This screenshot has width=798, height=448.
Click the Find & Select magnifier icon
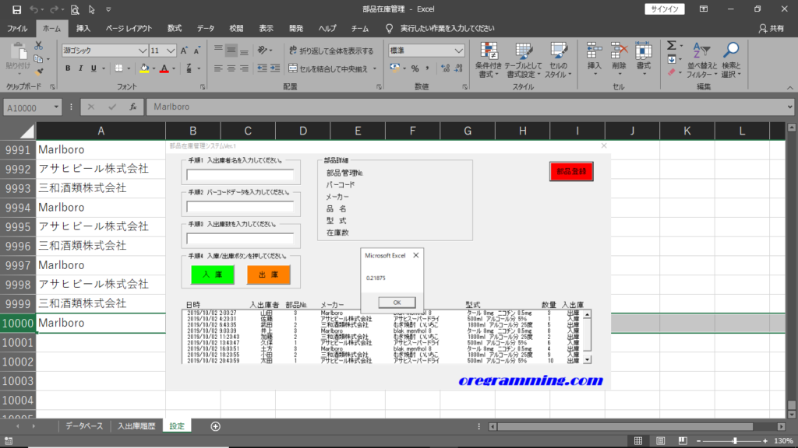tap(731, 60)
